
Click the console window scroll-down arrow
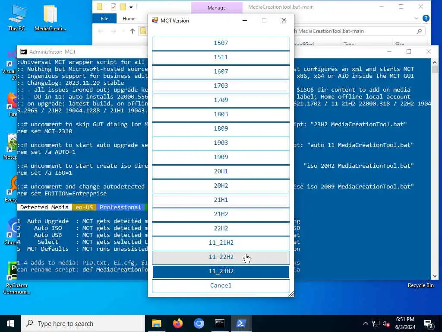pyautogui.click(x=435, y=276)
